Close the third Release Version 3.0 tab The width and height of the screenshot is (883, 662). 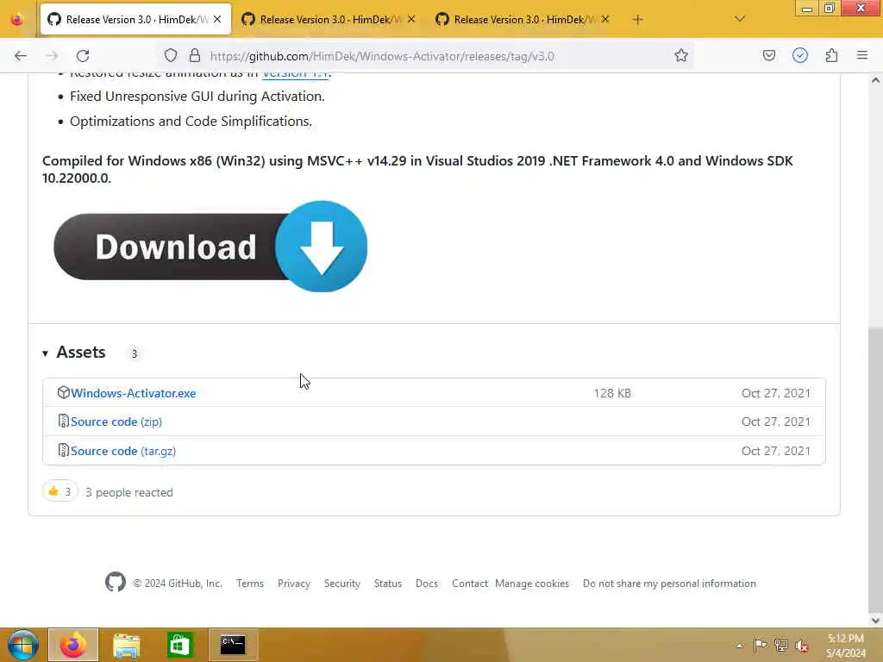(x=604, y=19)
